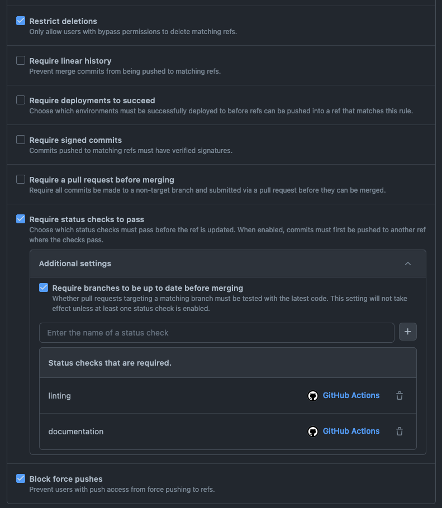Screen dimensions: 442x508
Task: Click the plus button to add status check
Action: (408, 332)
